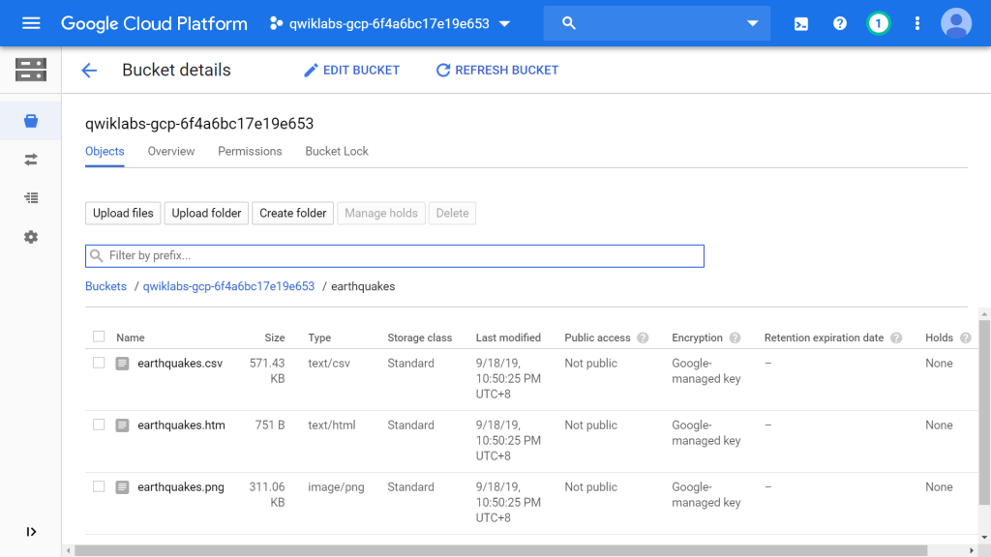Open the Buckets breadcrumb link
The height and width of the screenshot is (557, 991).
[105, 286]
